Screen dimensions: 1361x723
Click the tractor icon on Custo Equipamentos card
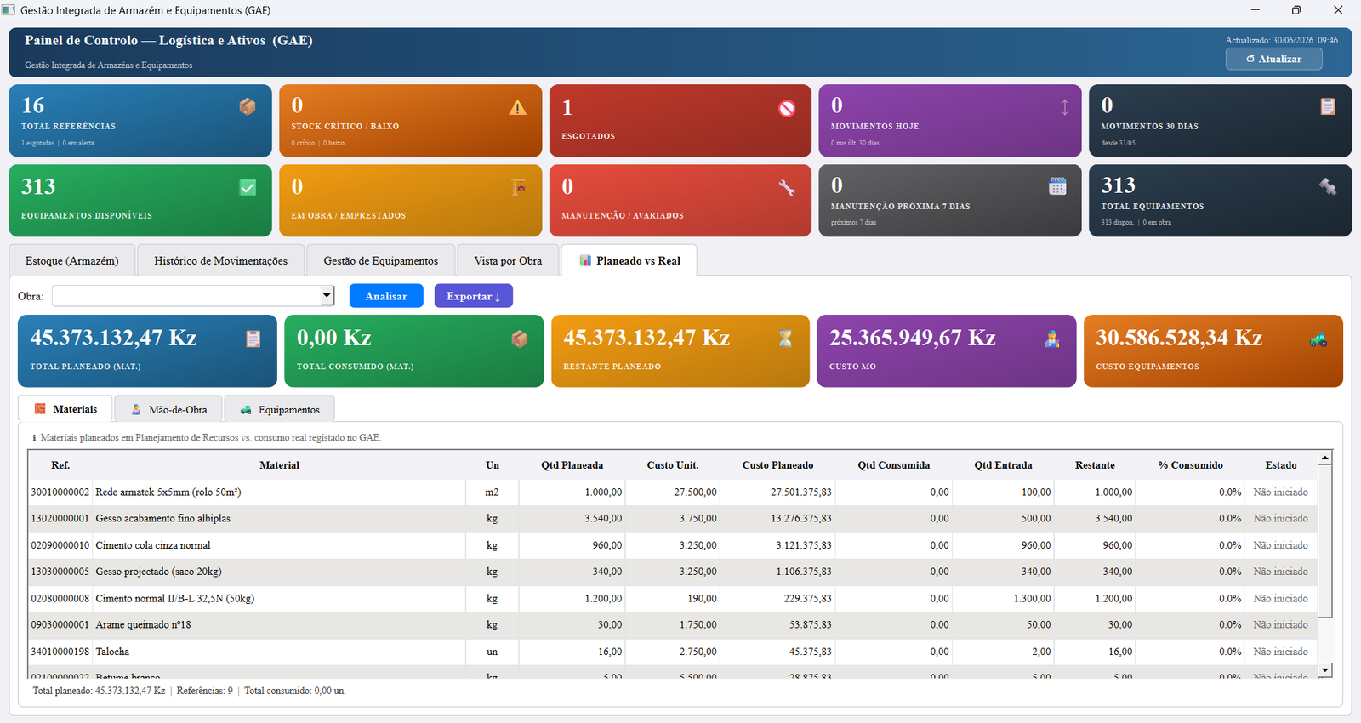(x=1318, y=339)
